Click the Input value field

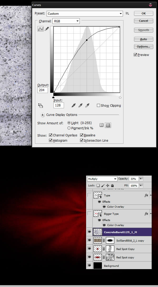click(x=59, y=105)
